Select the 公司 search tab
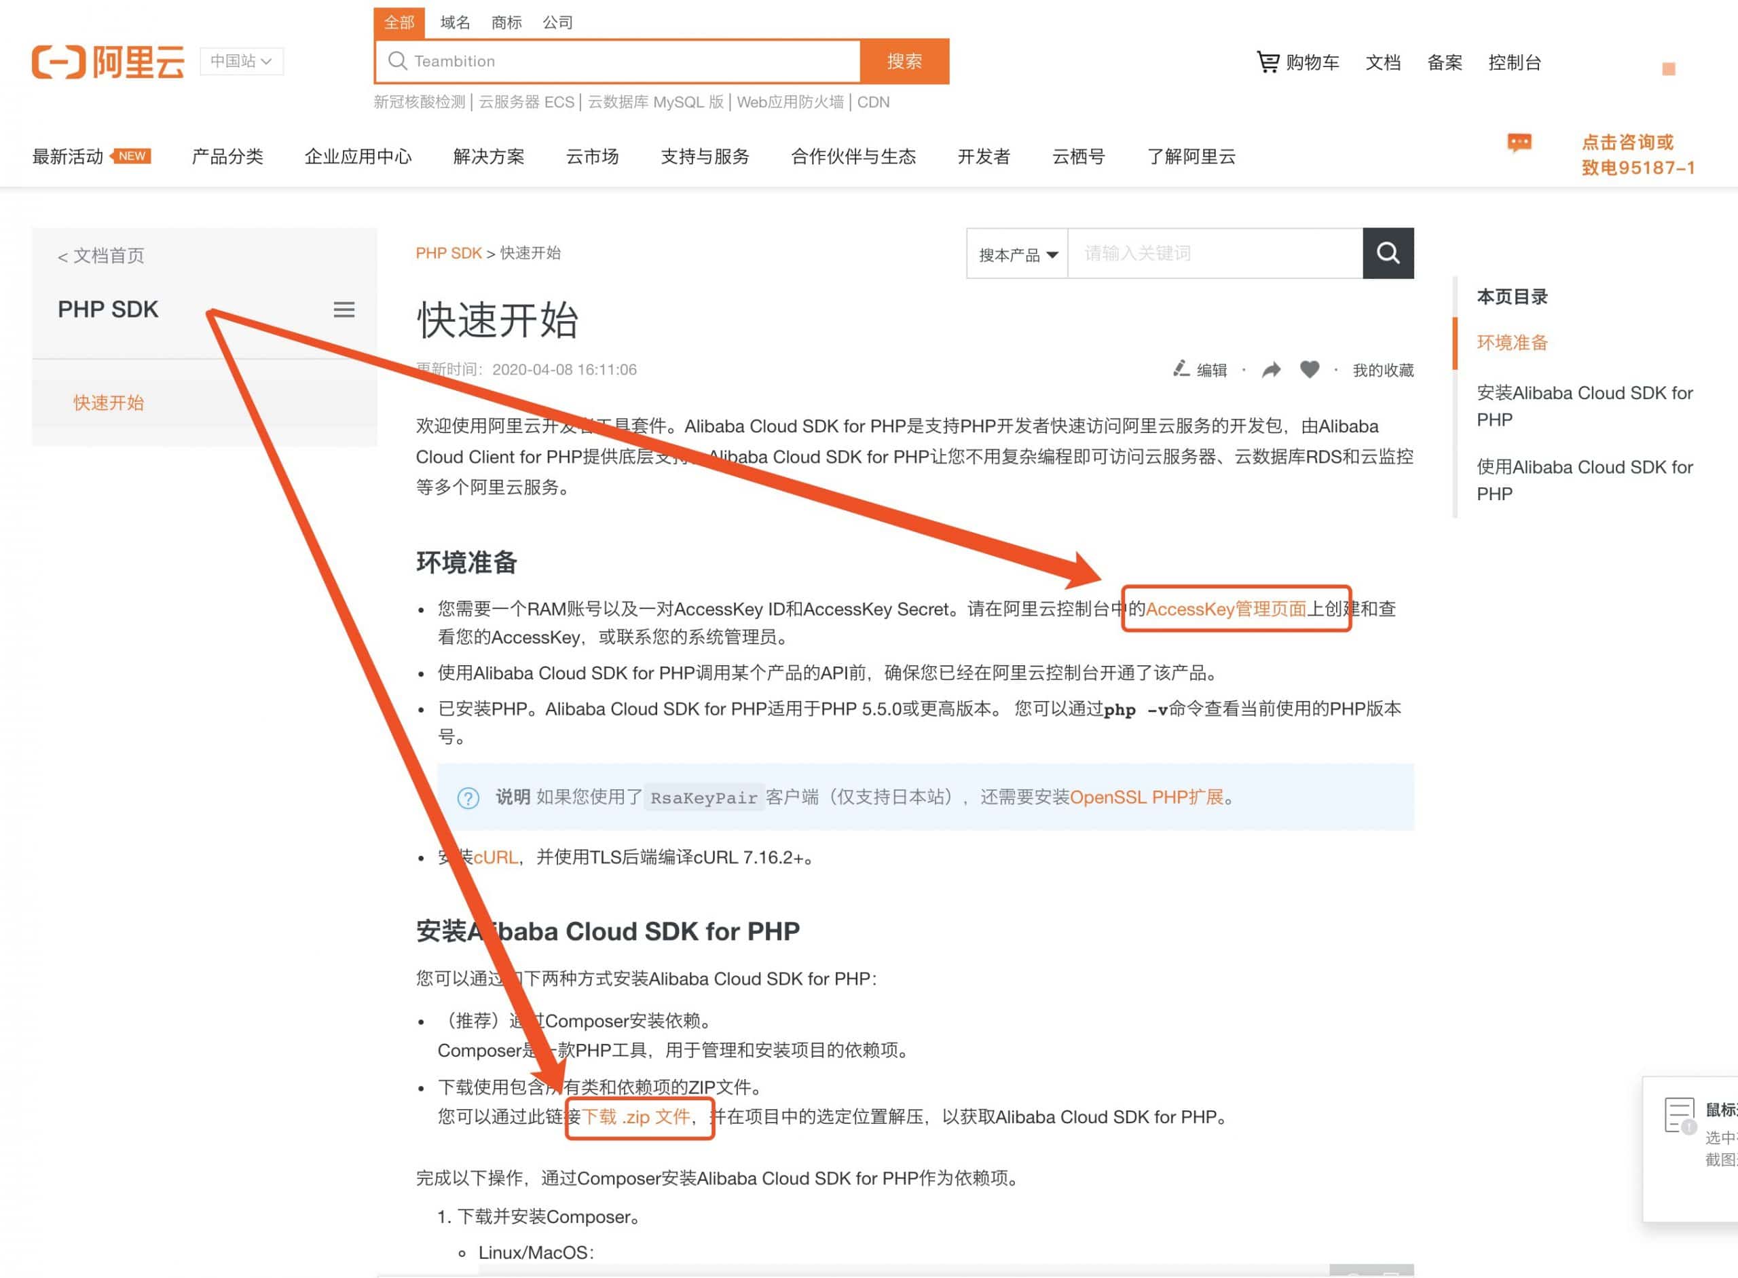The image size is (1738, 1278). [557, 22]
